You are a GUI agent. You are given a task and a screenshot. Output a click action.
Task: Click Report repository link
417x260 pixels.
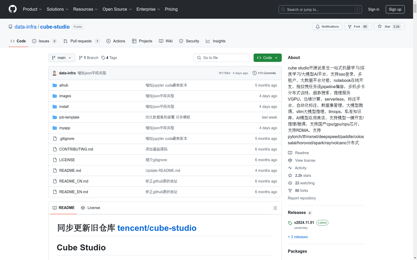tap(302, 198)
